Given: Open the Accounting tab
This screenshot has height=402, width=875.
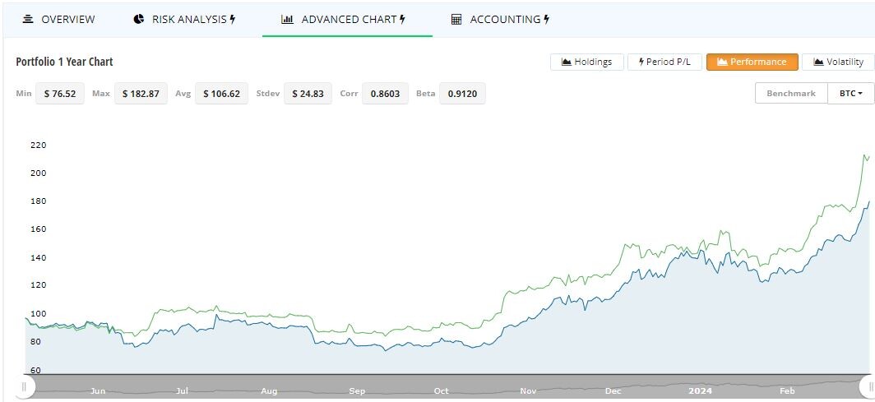Looking at the screenshot, I should tap(500, 20).
